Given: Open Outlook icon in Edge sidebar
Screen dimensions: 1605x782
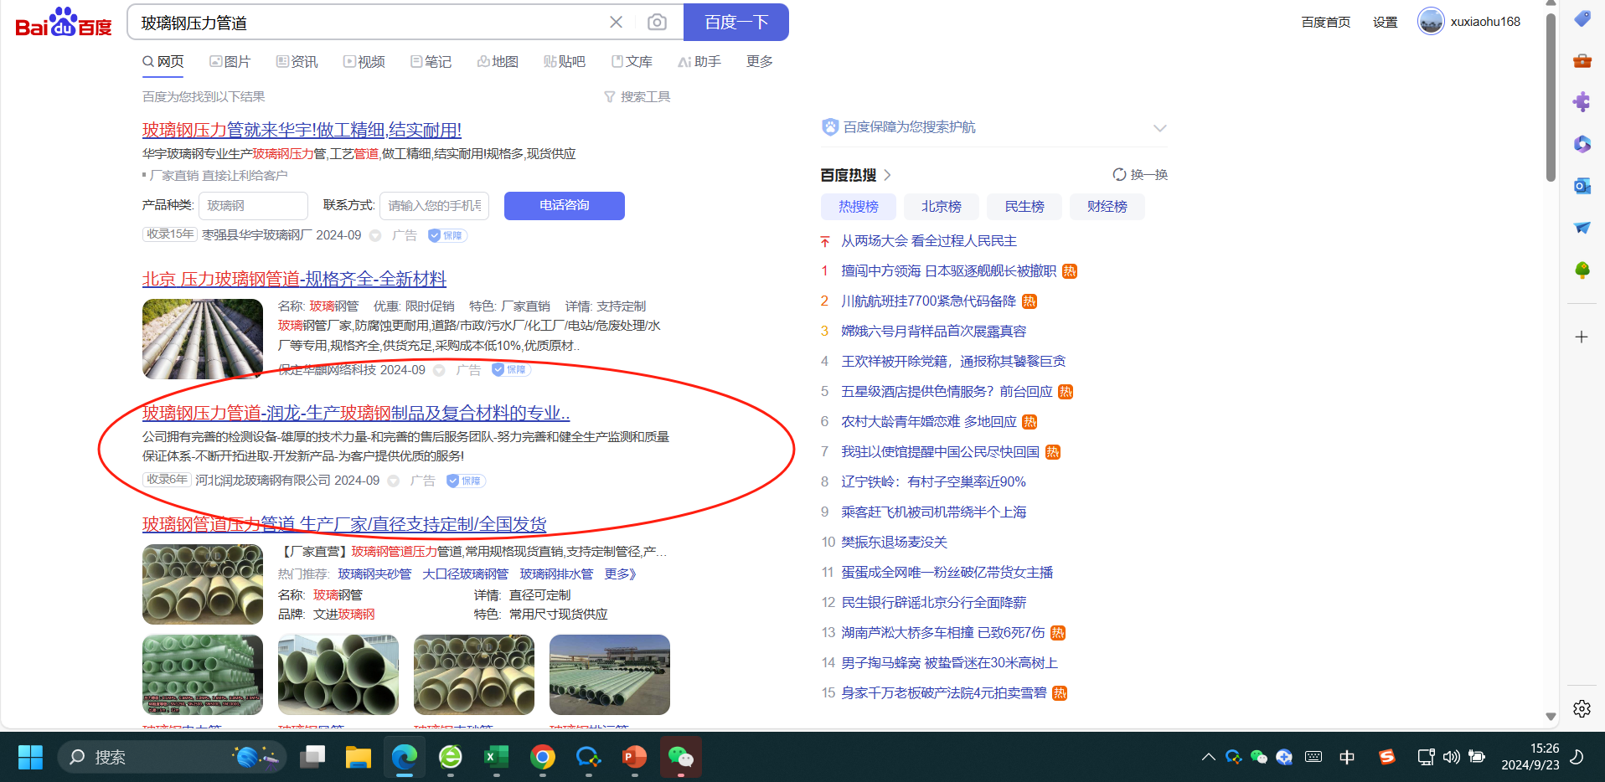Looking at the screenshot, I should [x=1582, y=186].
